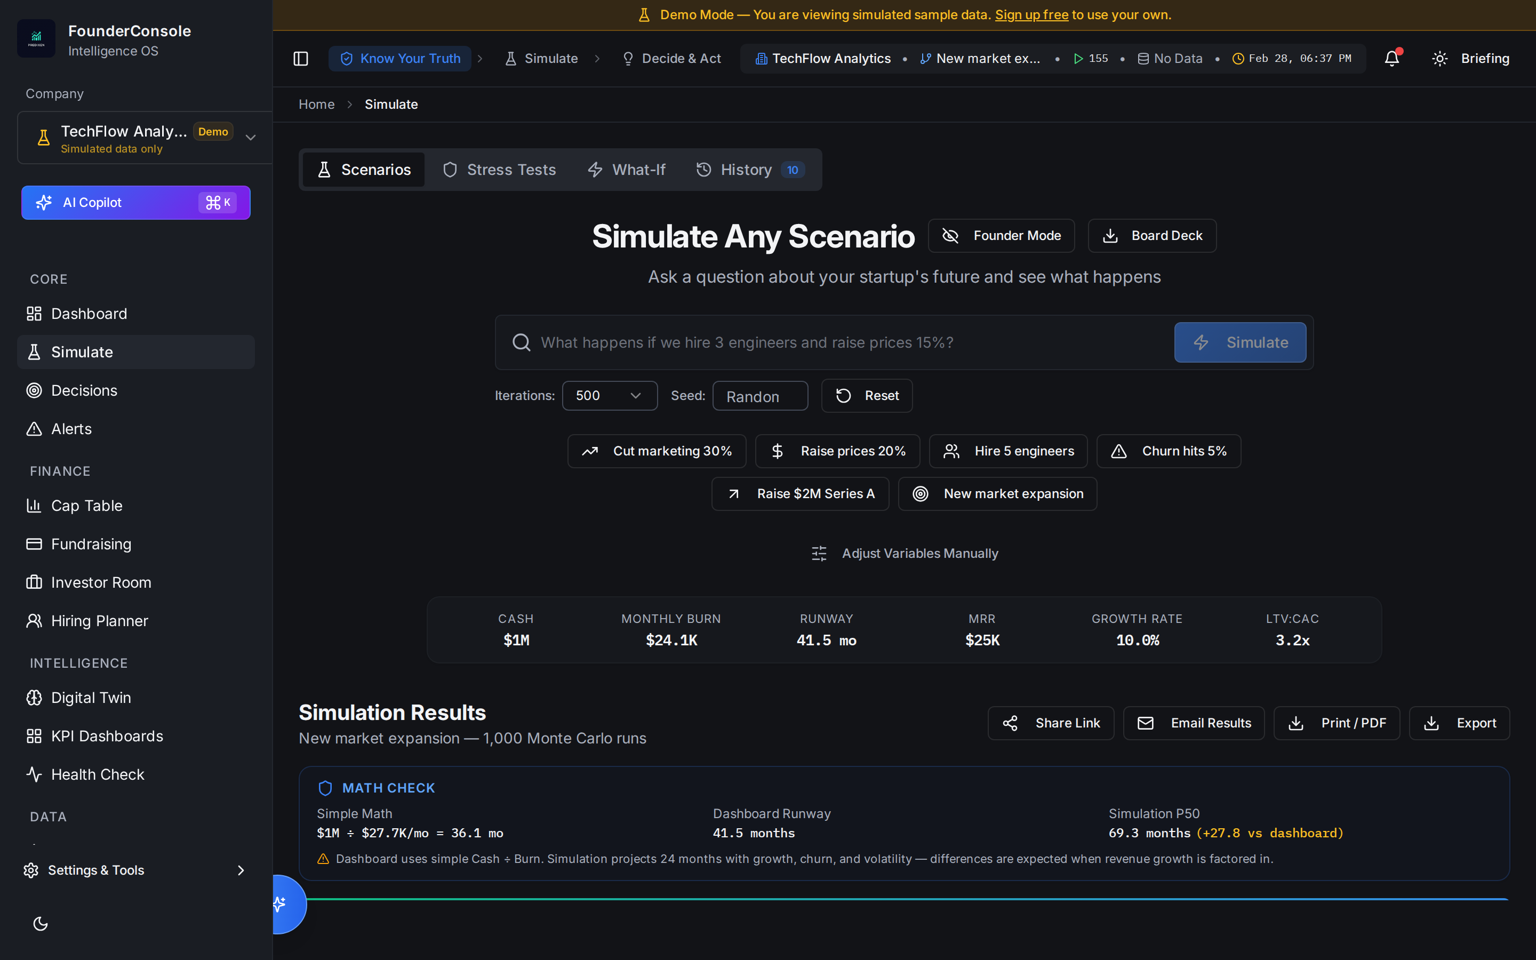Click the Reset button
1536x960 pixels.
[867, 396]
